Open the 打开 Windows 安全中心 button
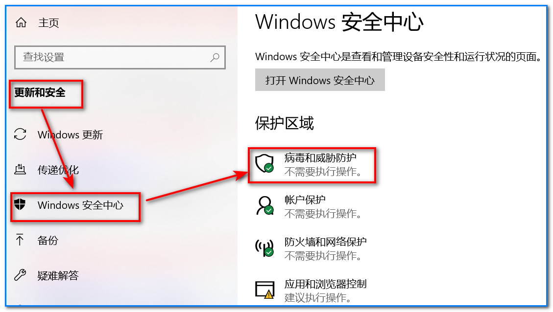The width and height of the screenshot is (553, 312). coord(320,80)
